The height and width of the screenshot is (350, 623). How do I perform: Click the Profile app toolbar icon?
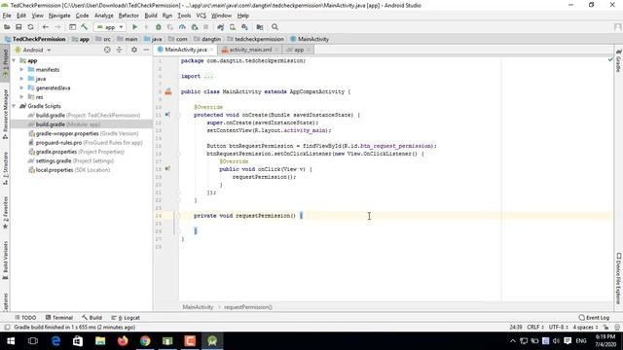point(182,27)
